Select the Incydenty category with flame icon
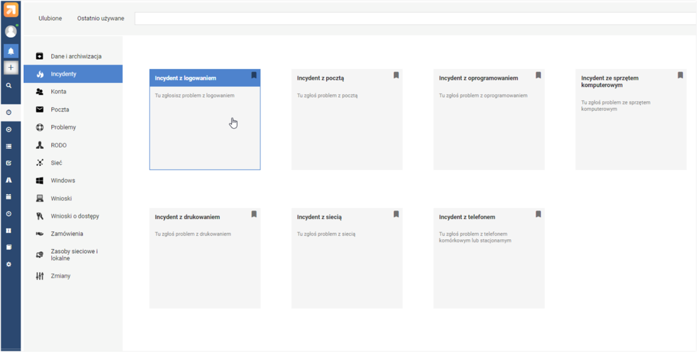 [73, 74]
